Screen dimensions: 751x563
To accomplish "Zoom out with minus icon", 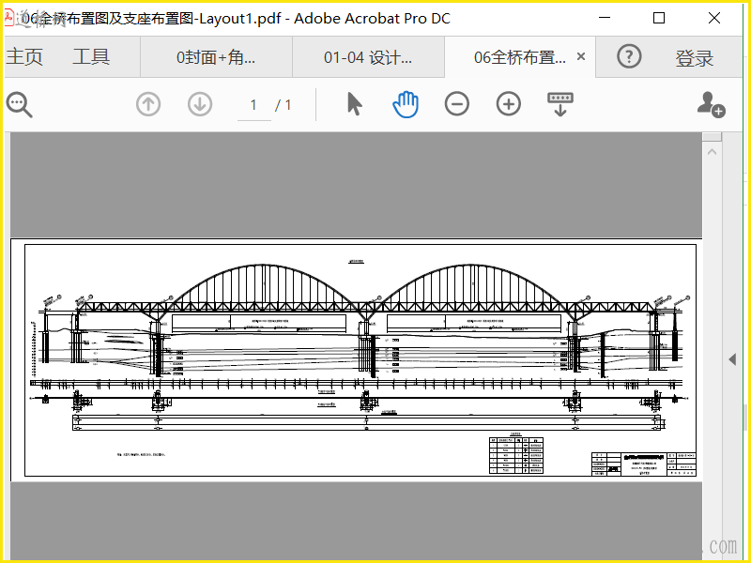I will [x=457, y=104].
